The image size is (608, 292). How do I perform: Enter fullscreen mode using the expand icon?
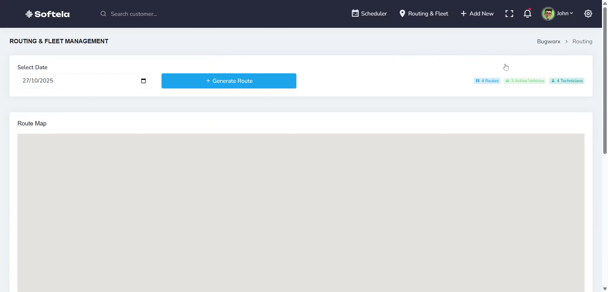coord(510,14)
